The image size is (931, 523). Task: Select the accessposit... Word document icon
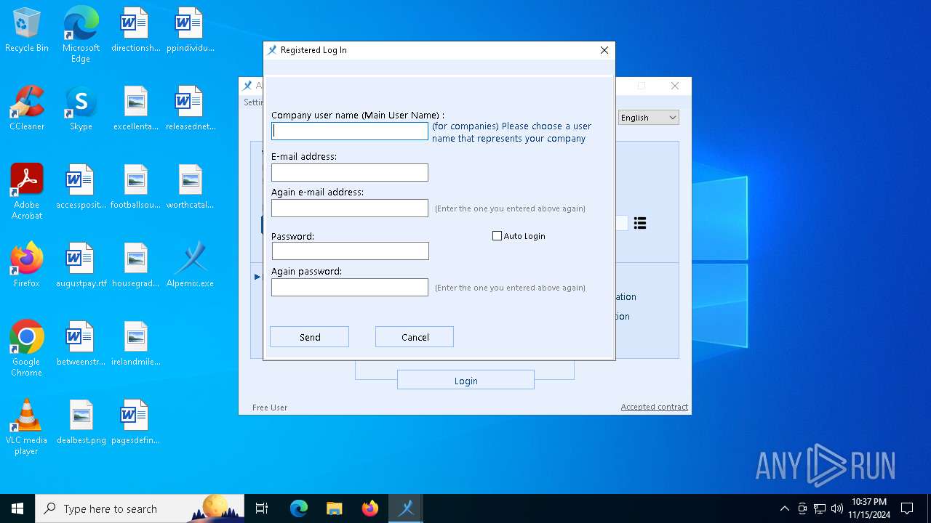point(81,187)
